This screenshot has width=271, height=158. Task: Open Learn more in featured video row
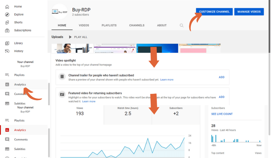point(89,101)
